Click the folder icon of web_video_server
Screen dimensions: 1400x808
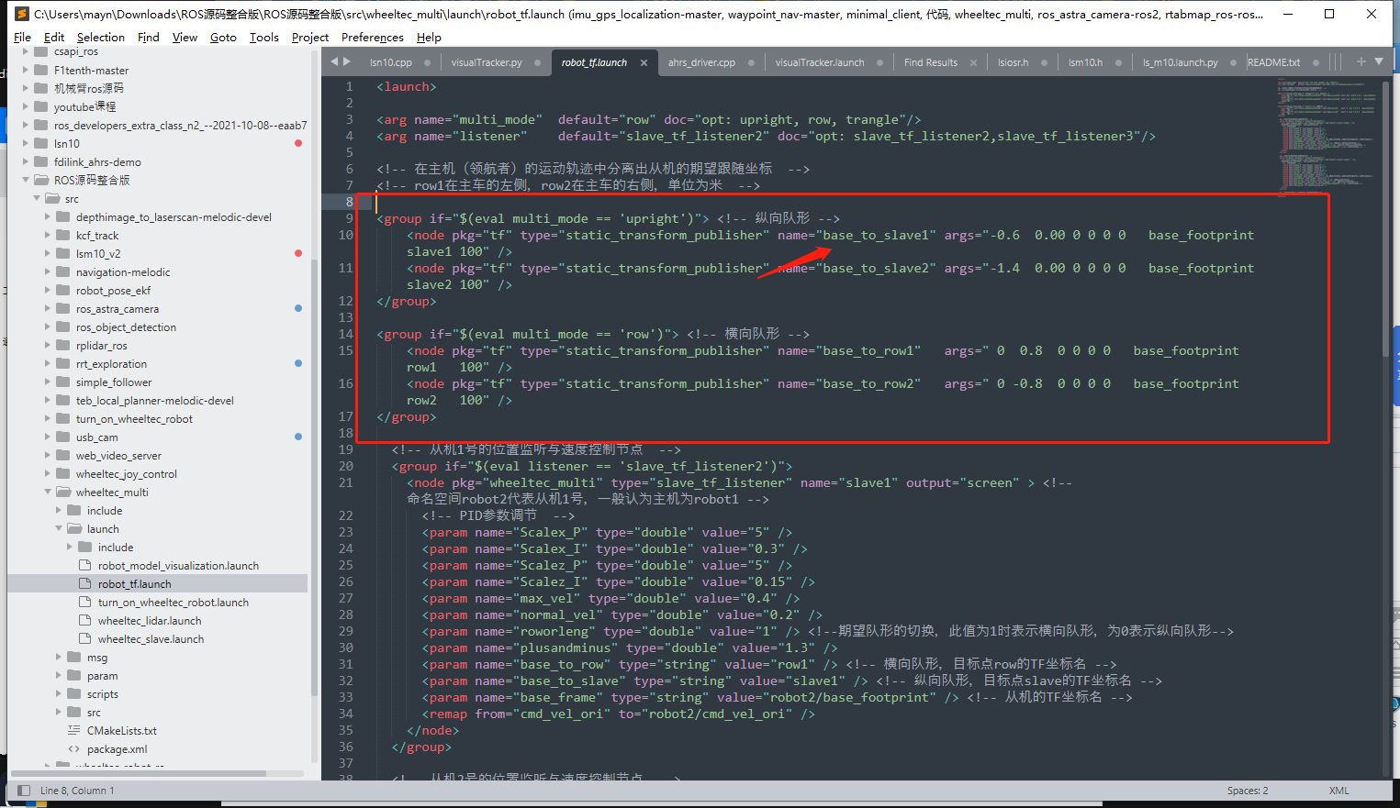(63, 456)
